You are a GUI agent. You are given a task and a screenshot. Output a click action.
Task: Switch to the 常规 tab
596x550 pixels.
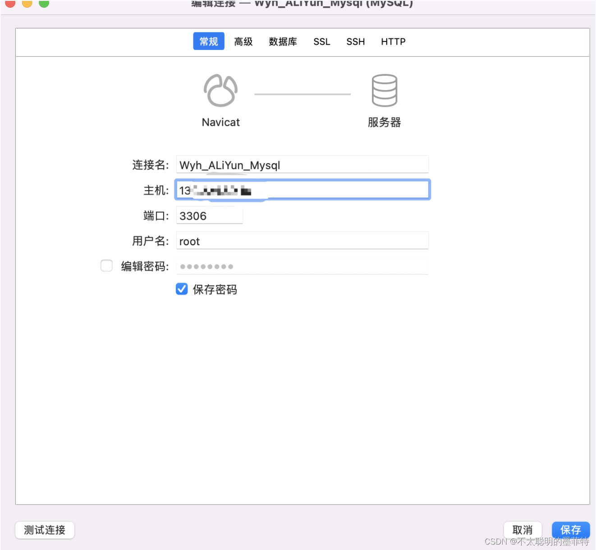point(209,41)
